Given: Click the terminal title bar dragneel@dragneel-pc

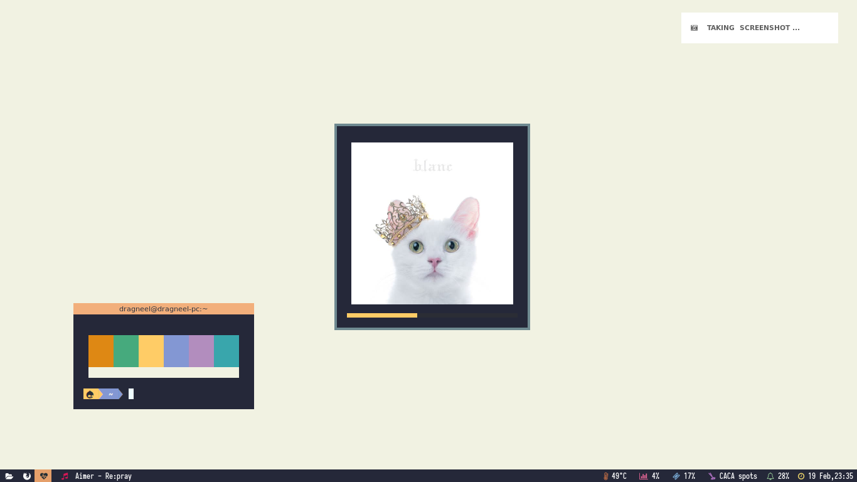Looking at the screenshot, I should click(x=163, y=309).
